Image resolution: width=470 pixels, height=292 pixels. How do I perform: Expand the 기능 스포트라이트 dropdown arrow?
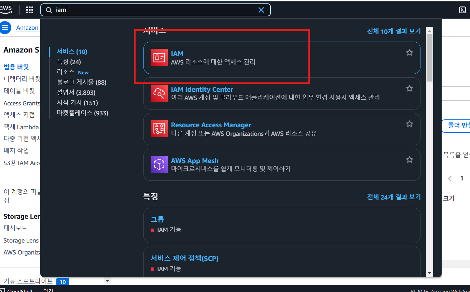click(108, 281)
